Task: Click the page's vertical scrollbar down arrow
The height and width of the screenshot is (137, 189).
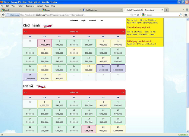Action: coord(188,131)
